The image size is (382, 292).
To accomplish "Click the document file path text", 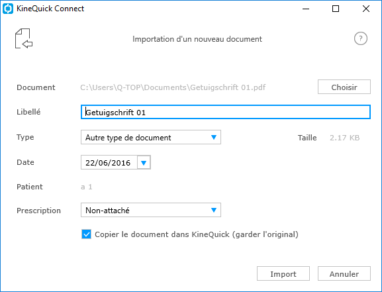I will click(x=173, y=87).
